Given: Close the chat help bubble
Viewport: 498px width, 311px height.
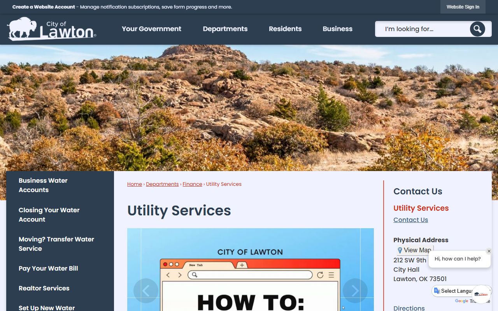Looking at the screenshot, I should [489, 251].
